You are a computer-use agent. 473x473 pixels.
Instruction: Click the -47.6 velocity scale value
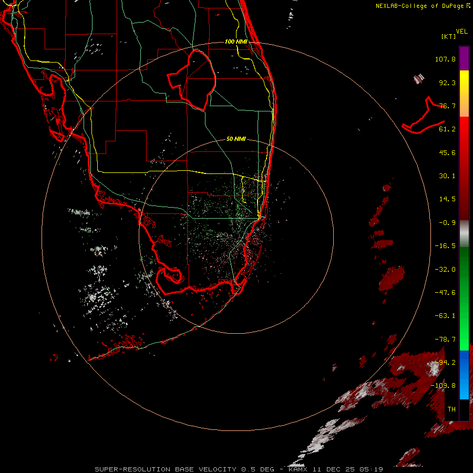[445, 293]
